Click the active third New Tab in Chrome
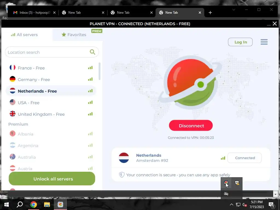280x210 pixels. [x=180, y=13]
